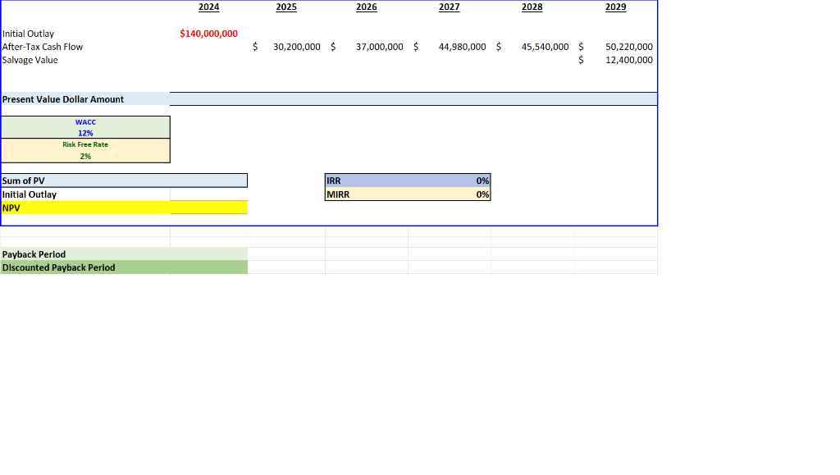Select the WACC 12% cell
This screenshot has height=475, width=840.
point(84,127)
